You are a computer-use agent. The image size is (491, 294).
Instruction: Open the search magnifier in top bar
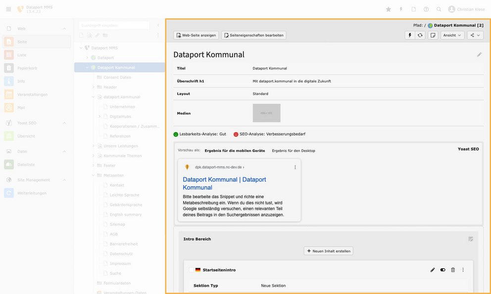439,9
